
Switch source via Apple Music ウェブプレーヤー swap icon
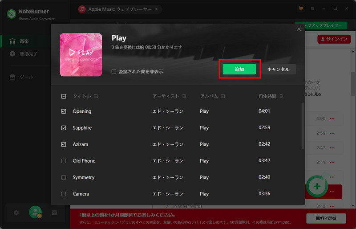pyautogui.click(x=156, y=9)
